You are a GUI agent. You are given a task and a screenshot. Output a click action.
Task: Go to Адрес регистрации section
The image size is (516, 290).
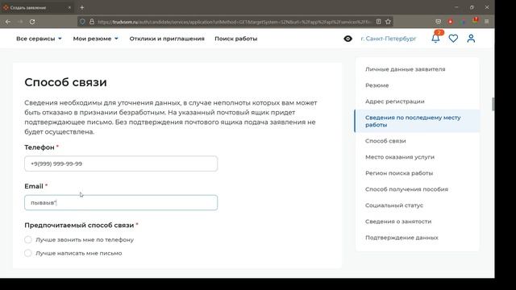(394, 101)
